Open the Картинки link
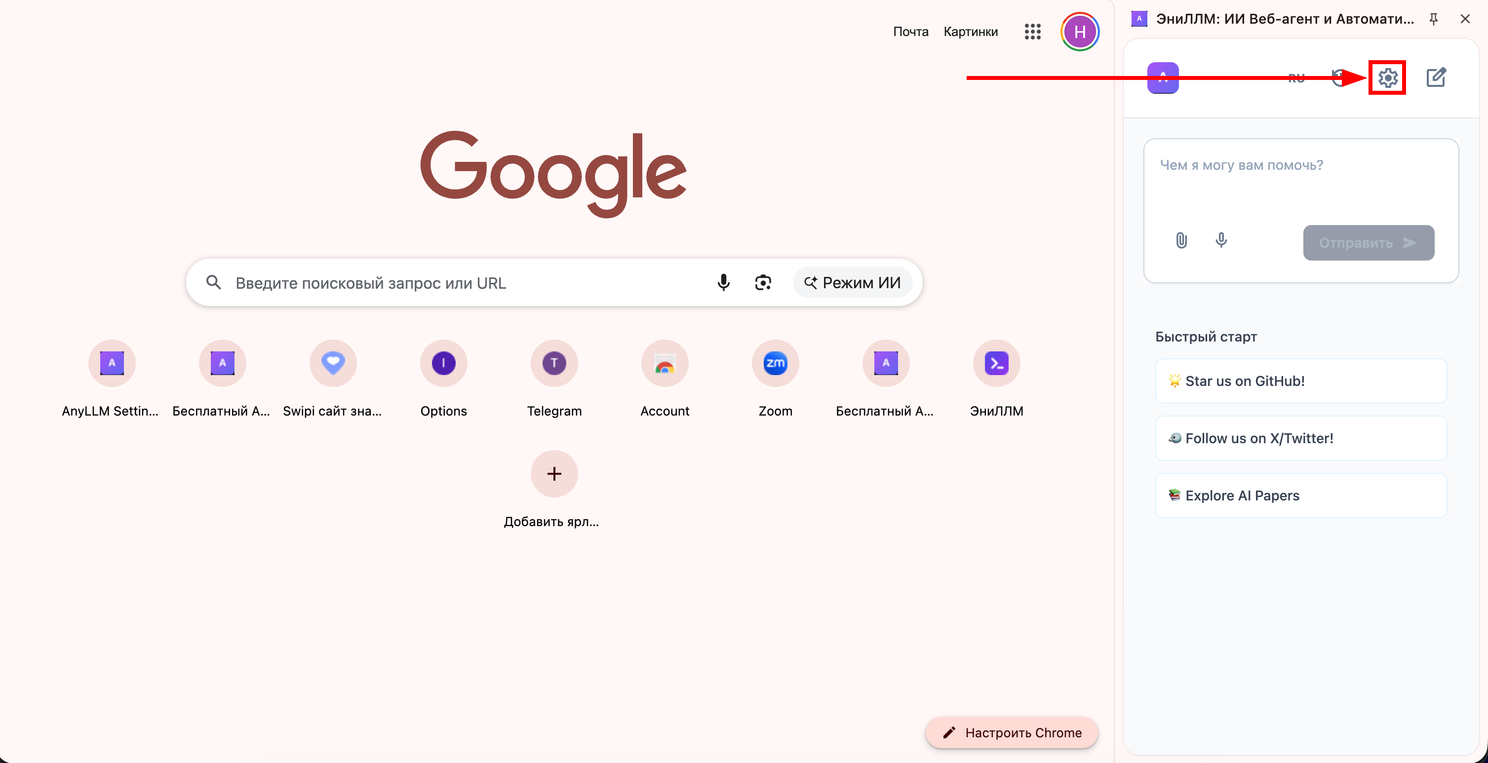The height and width of the screenshot is (763, 1488). (x=971, y=32)
